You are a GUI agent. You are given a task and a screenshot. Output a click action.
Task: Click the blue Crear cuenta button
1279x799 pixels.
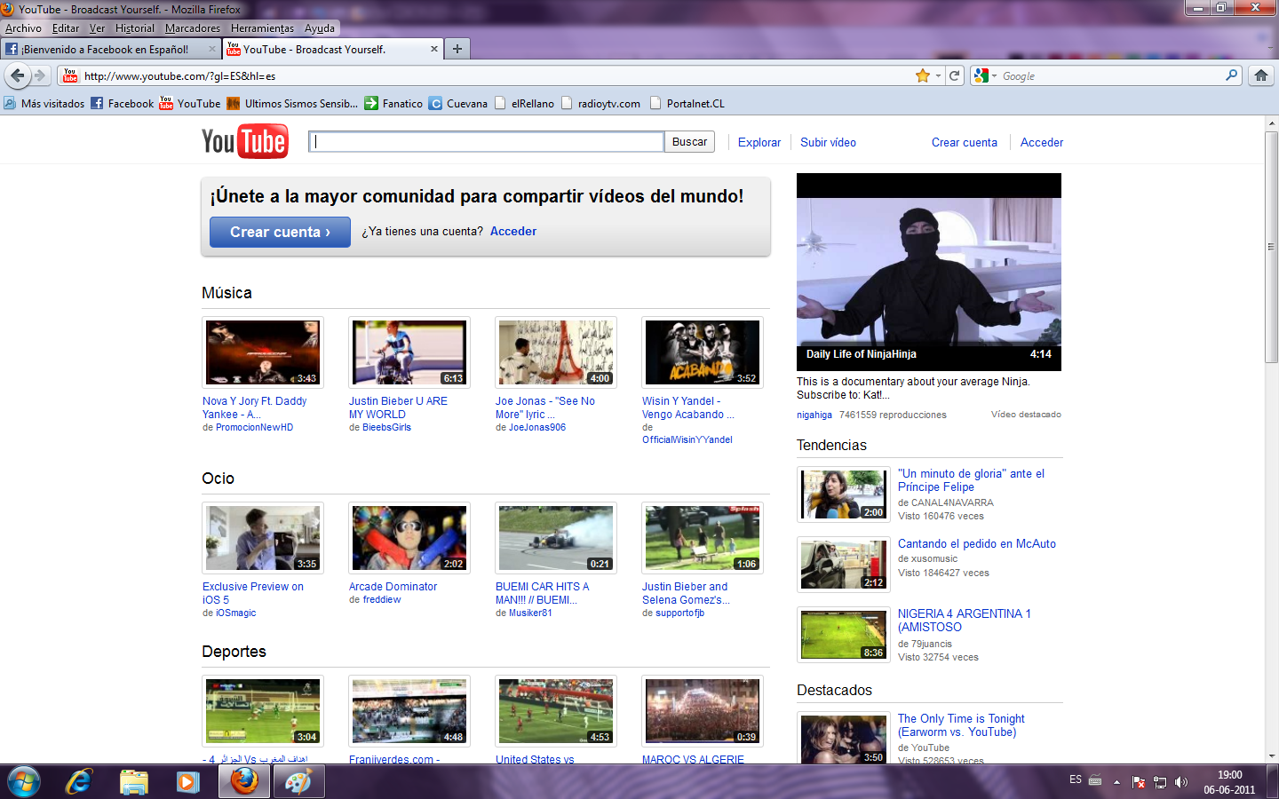tap(280, 232)
